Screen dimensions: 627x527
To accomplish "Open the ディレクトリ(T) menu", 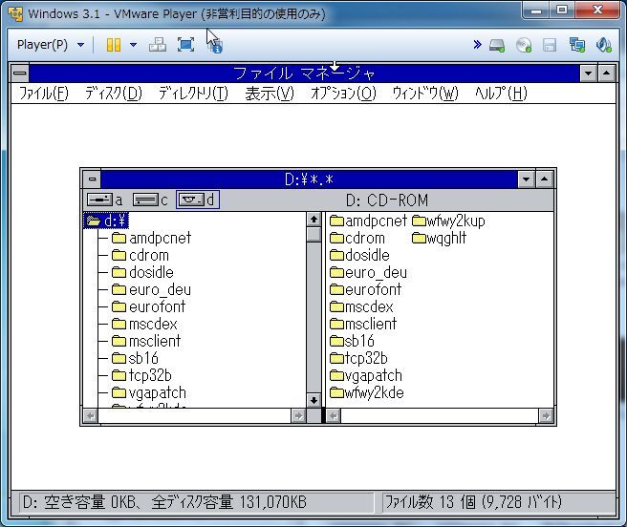I will (x=193, y=94).
